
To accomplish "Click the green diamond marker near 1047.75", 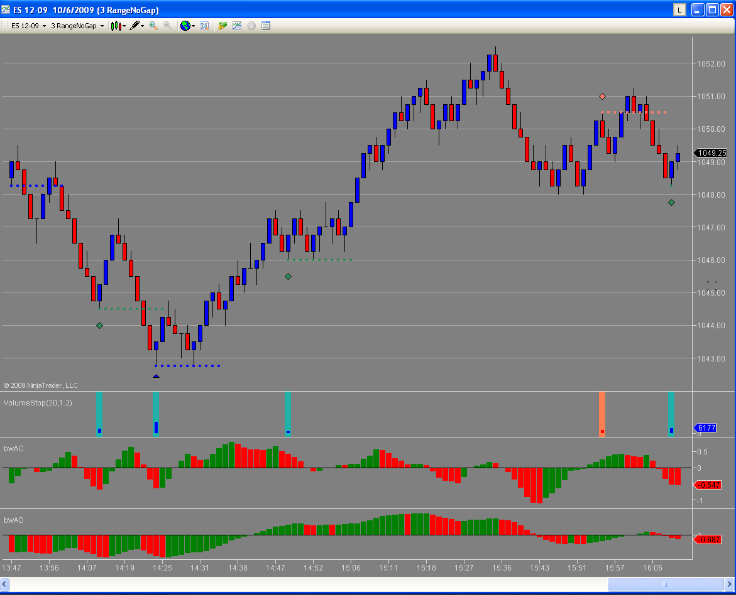I will click(x=671, y=203).
